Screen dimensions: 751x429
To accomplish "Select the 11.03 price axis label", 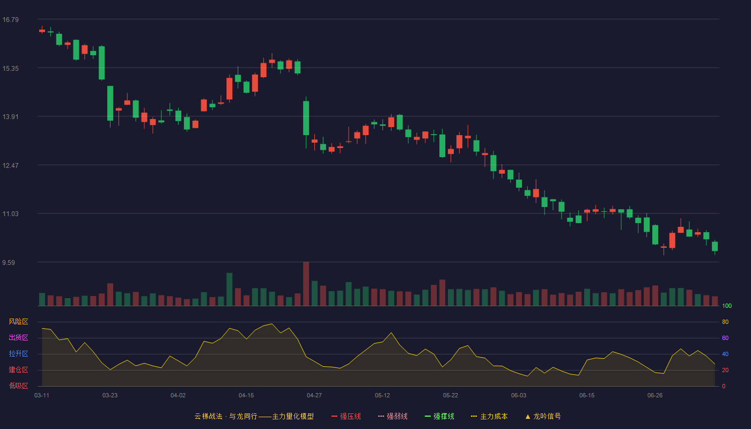I will tap(11, 214).
